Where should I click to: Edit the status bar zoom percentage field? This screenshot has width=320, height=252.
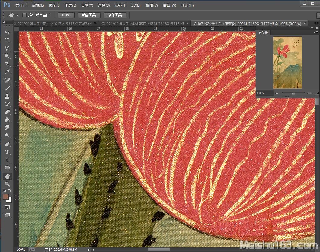coord(21,250)
